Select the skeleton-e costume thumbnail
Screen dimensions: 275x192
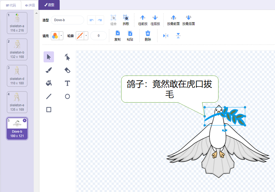[17, 102]
